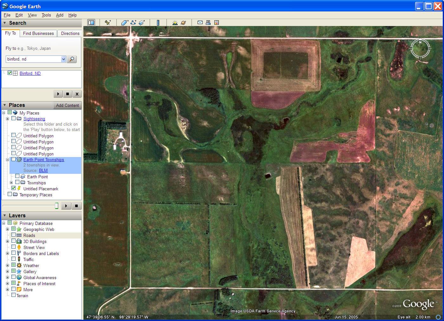Click the Untitled Placemark pushpin icon
444x321 pixels.
(x=19, y=188)
